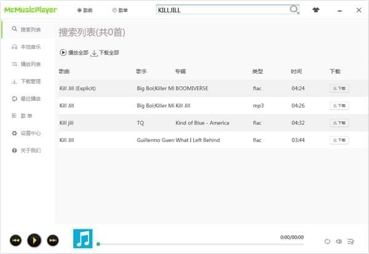Screen dimensions: 369x254
Task: Click 播放全部 to play all
Action: 74,52
